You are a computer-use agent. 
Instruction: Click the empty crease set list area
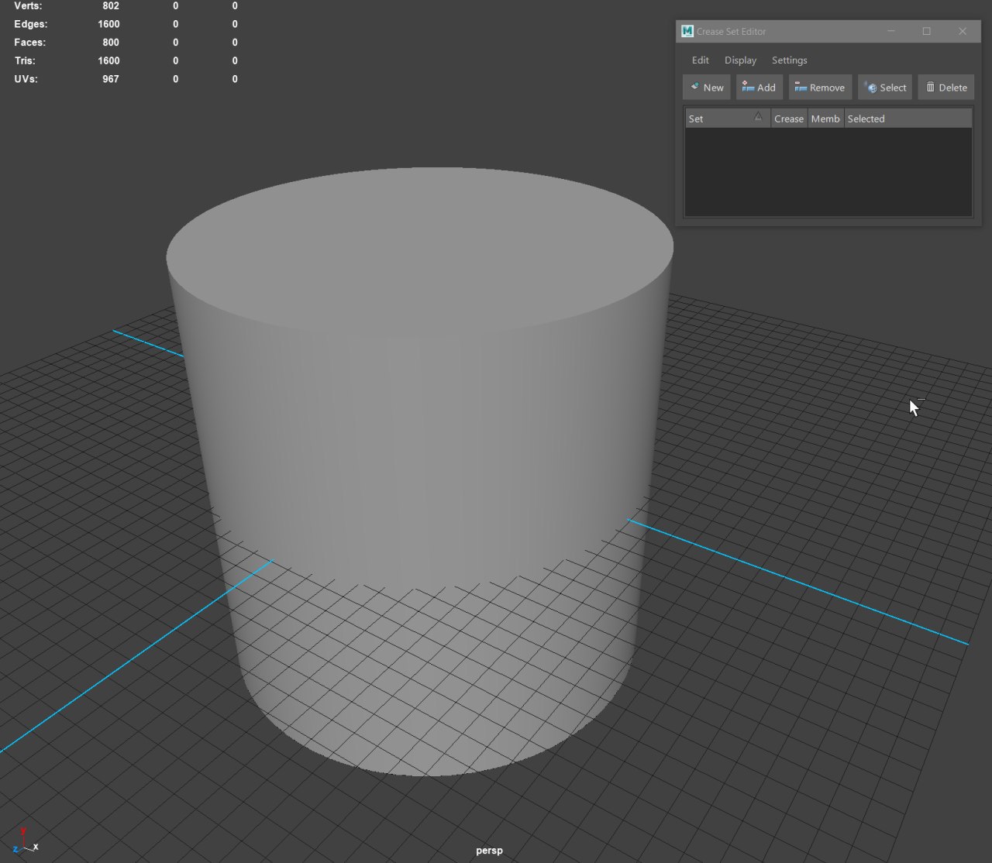point(828,172)
